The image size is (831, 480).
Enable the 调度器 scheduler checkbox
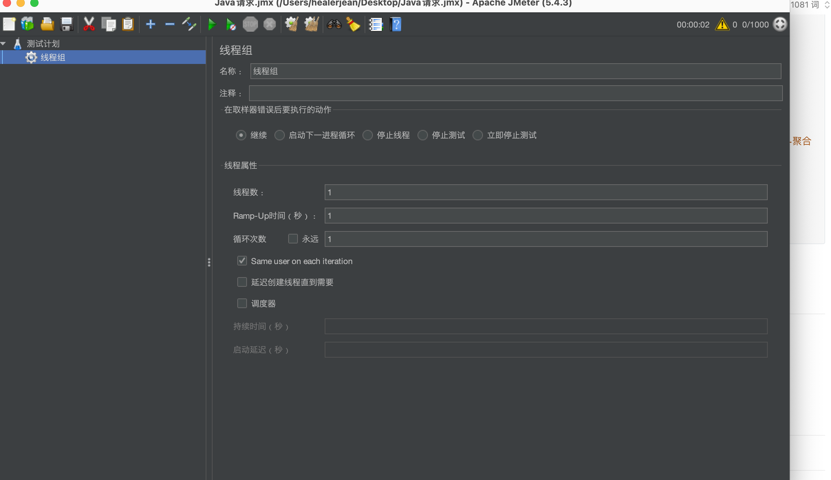[242, 303]
